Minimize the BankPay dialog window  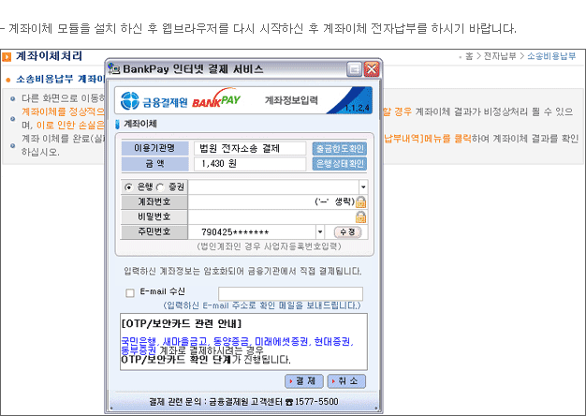click(x=354, y=69)
